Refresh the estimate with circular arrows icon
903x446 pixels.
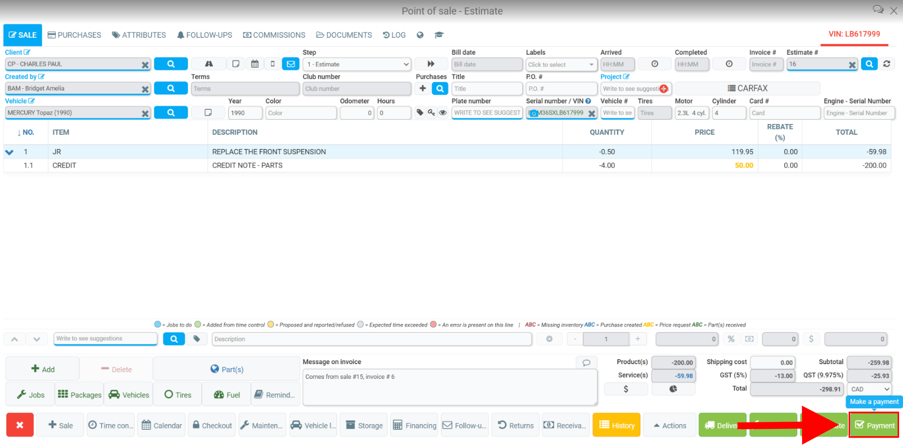click(887, 64)
